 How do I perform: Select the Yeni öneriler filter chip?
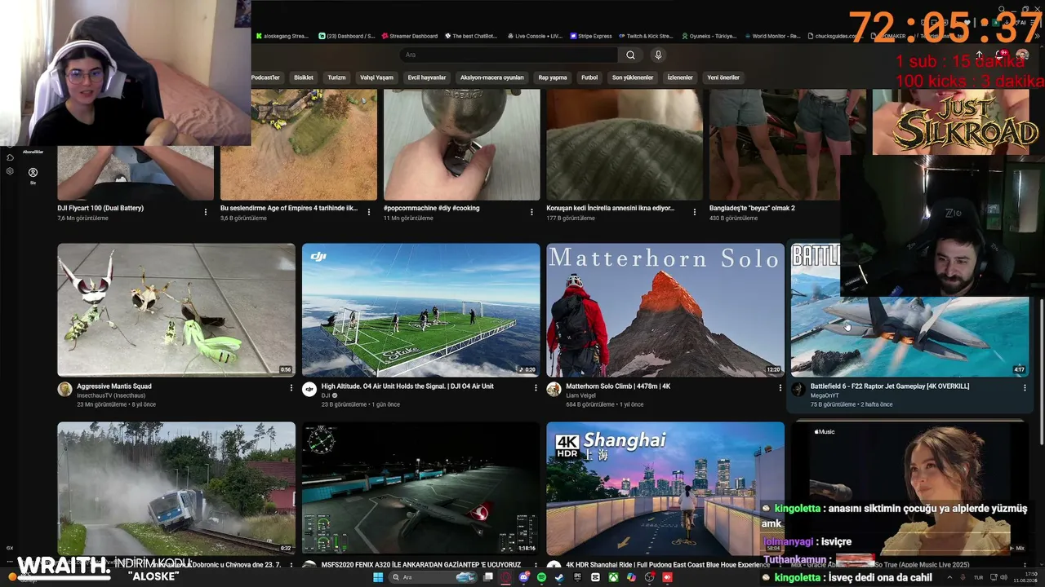(x=723, y=77)
